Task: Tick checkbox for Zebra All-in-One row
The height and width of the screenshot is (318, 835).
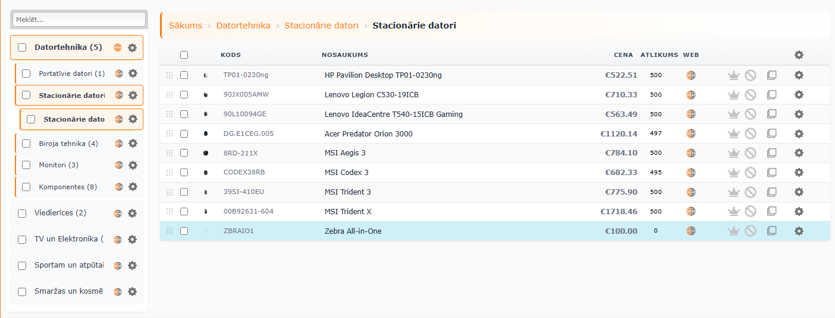Action: click(x=184, y=231)
